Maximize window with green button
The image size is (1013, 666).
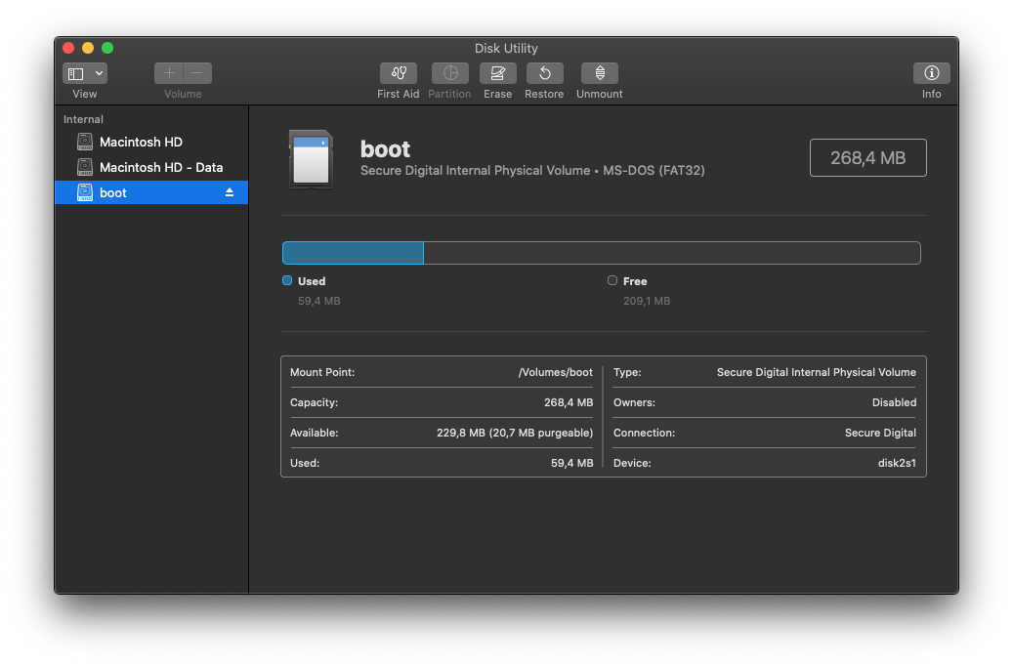(x=107, y=48)
